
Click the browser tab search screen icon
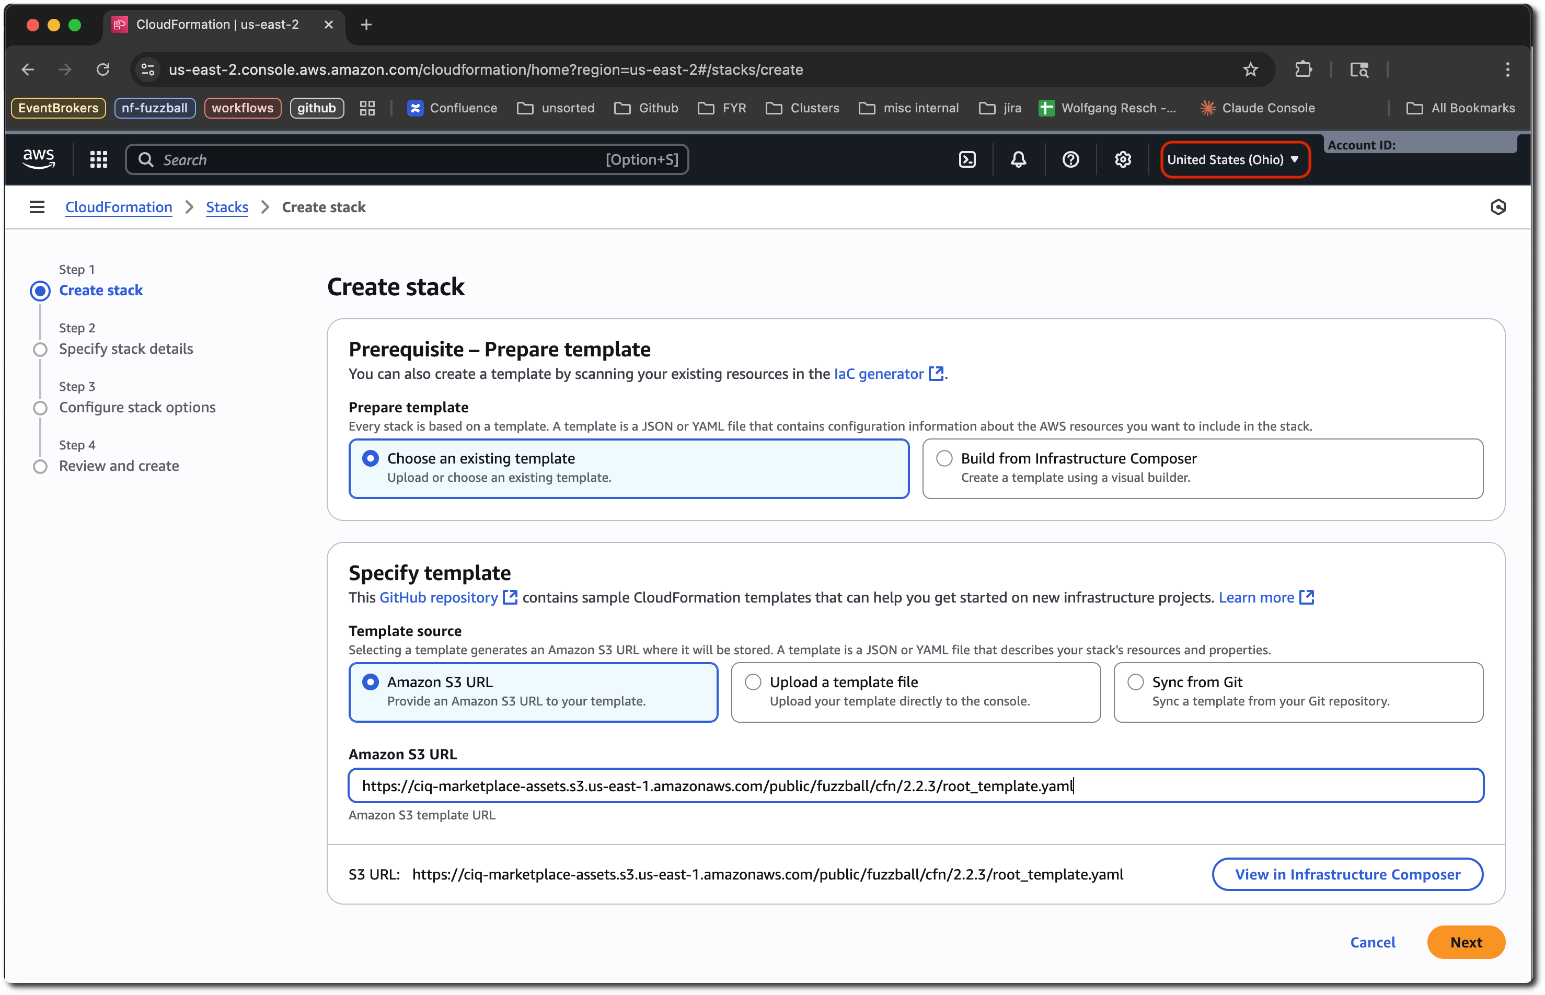pyautogui.click(x=1359, y=69)
